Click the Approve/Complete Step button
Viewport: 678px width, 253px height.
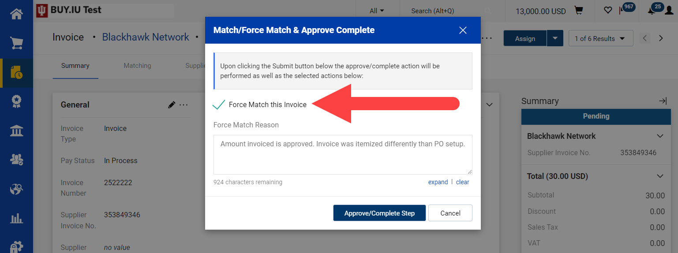379,213
